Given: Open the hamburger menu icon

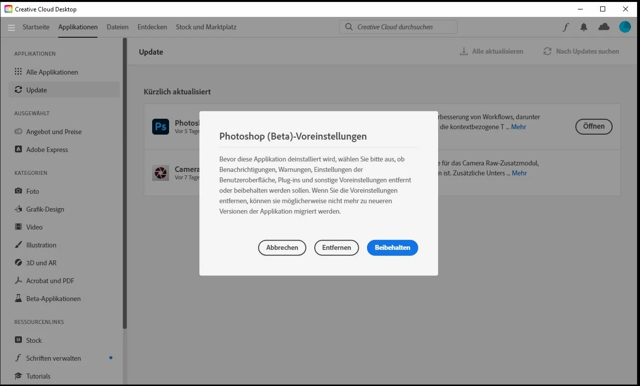Looking at the screenshot, I should click(11, 27).
